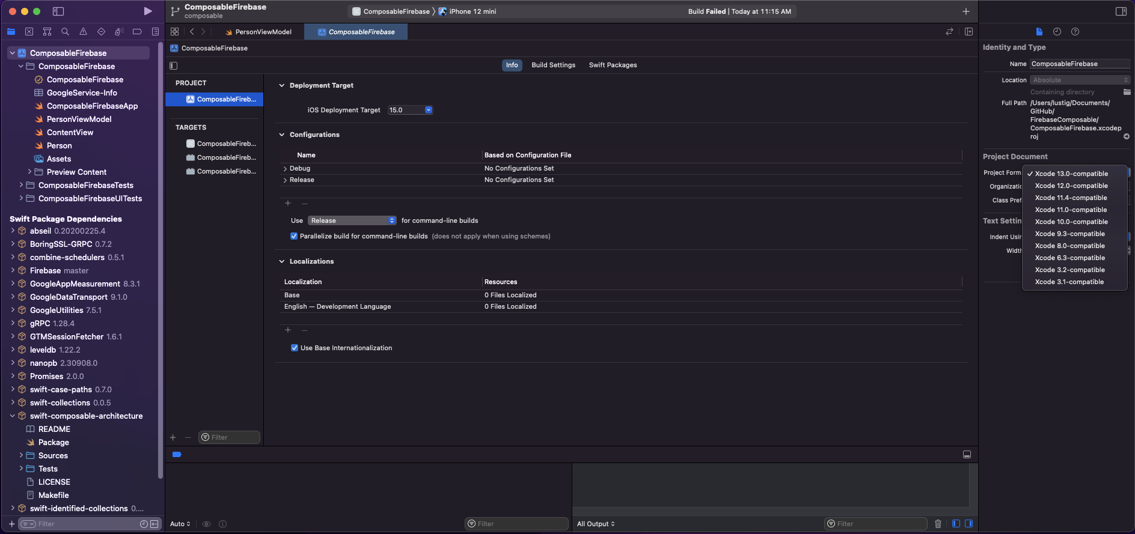
Task: Run the project with the play button
Action: coord(148,11)
